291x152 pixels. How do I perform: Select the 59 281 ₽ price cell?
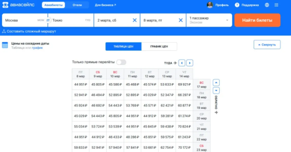167,116
